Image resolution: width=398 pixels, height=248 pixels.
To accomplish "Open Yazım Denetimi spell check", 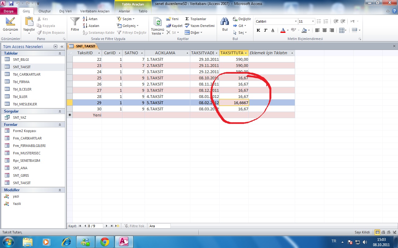I will coord(200,26).
